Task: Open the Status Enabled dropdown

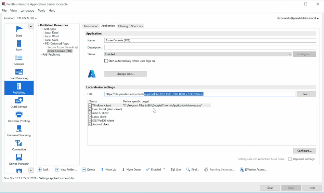Action: pos(198,54)
